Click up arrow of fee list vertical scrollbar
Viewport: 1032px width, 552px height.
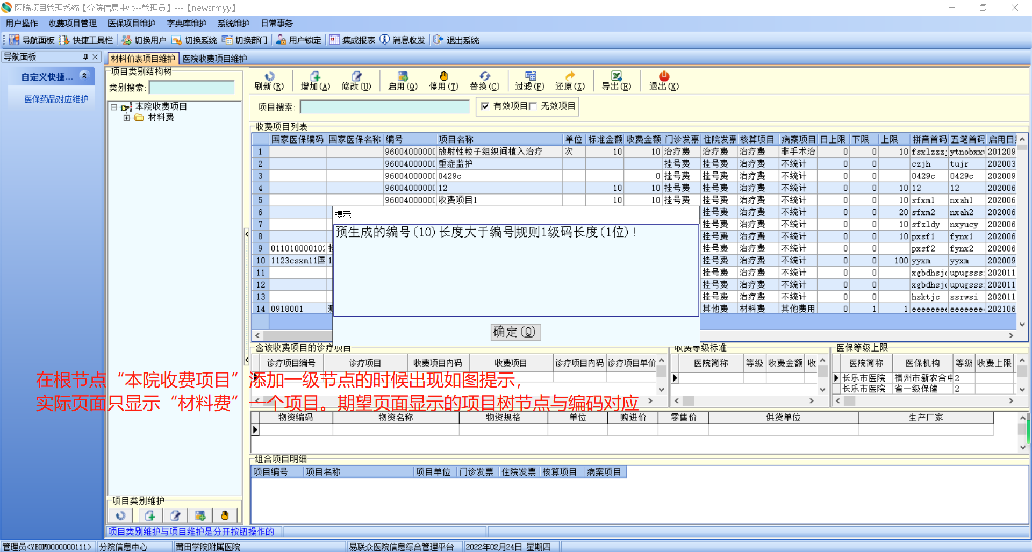point(1022,139)
